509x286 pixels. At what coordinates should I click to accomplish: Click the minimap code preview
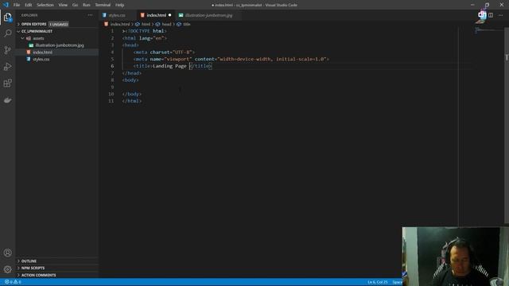(489, 30)
